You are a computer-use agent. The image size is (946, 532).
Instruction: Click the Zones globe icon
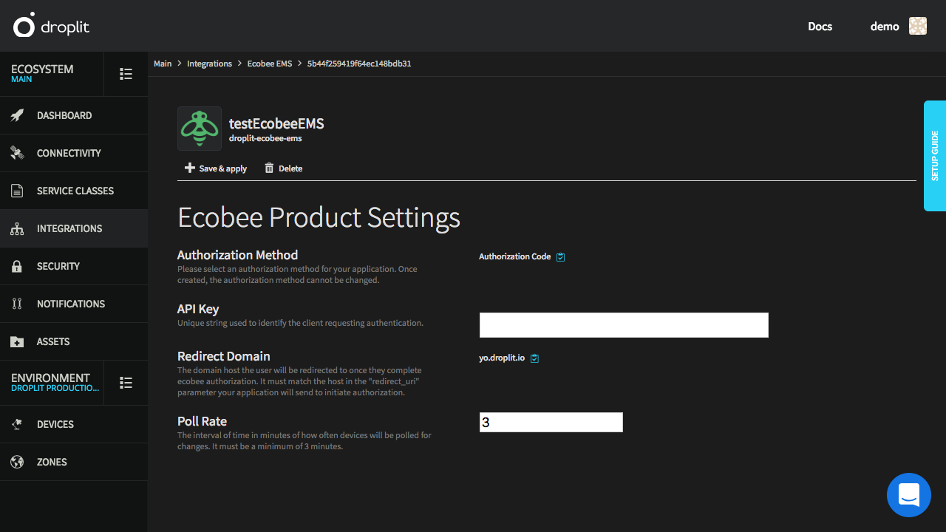pos(17,462)
